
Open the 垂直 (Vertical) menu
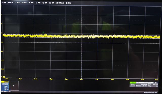pyautogui.click(x=4, y=3)
